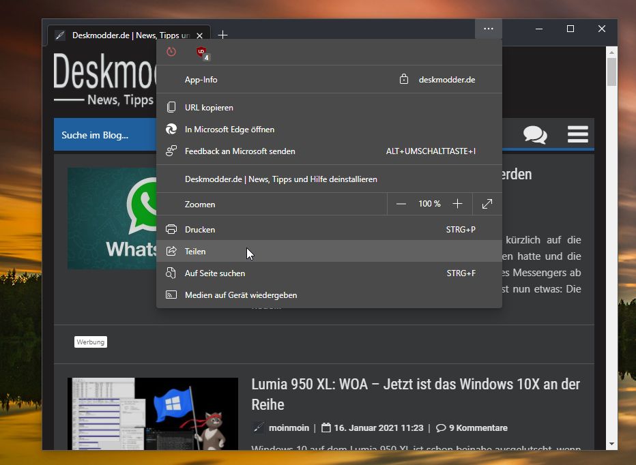
Task: Open the comments speech bubbles icon
Action: click(535, 134)
